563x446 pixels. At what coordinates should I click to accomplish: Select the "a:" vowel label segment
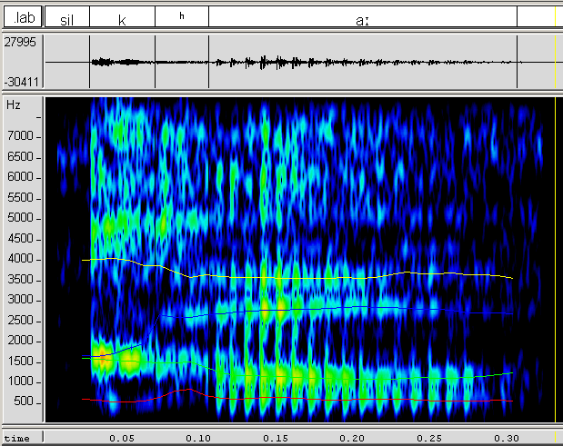pyautogui.click(x=362, y=18)
